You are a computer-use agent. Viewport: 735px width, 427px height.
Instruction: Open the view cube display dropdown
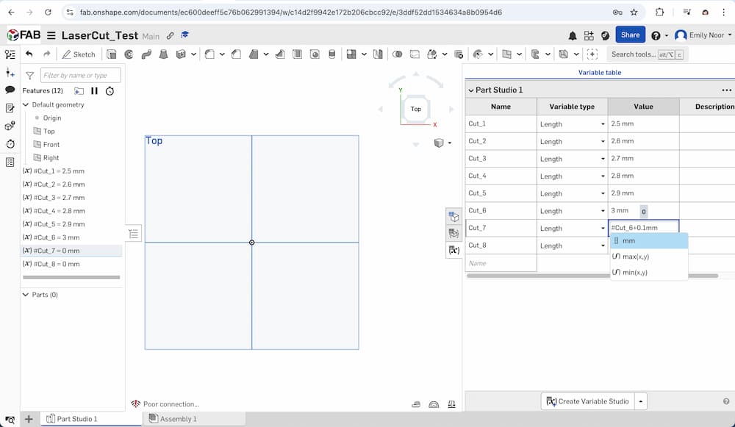click(450, 143)
